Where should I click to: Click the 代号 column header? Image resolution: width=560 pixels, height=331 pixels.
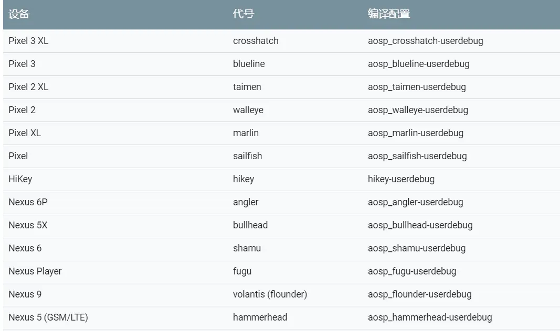243,14
